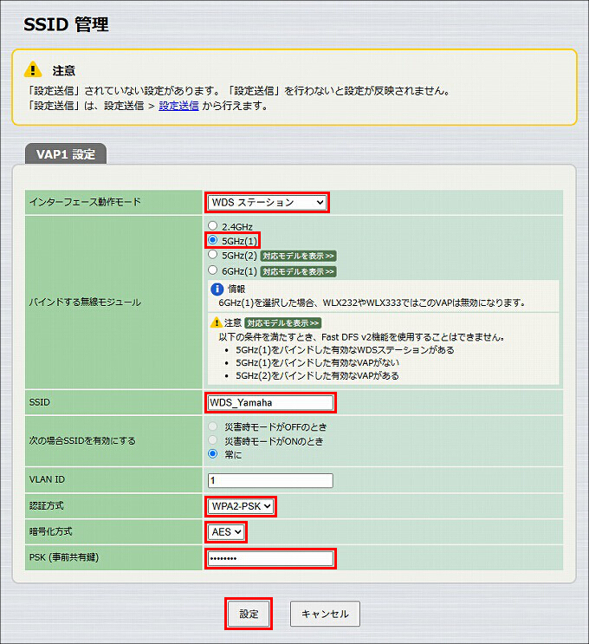Choose 災害時モードがOFFのとき radio option
Screen dimensions: 589x644
point(212,426)
